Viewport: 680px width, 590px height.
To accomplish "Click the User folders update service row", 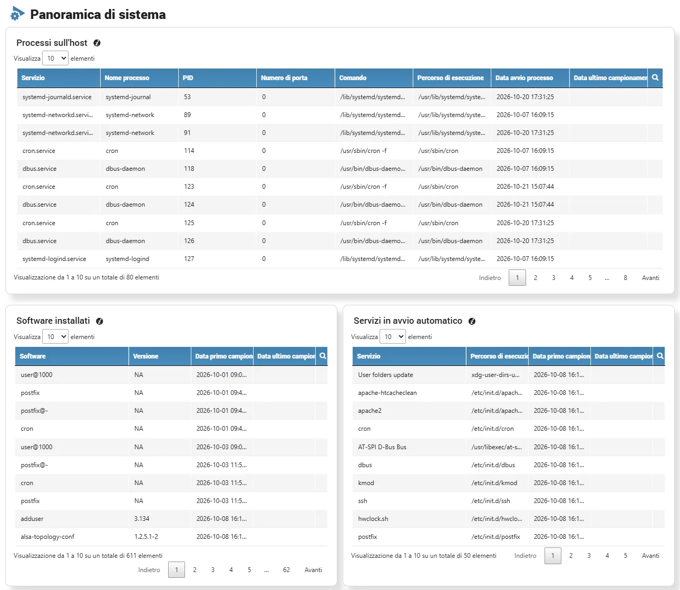I will tap(509, 375).
